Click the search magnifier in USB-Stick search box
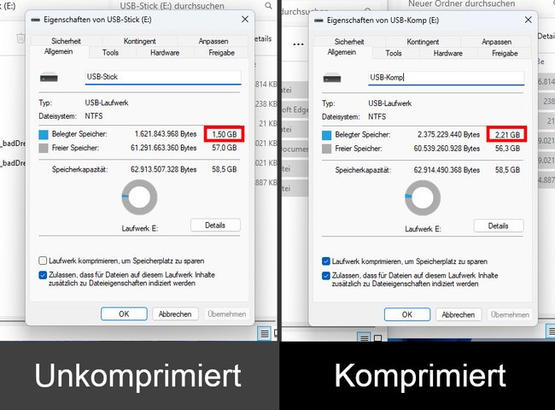 pyautogui.click(x=269, y=6)
